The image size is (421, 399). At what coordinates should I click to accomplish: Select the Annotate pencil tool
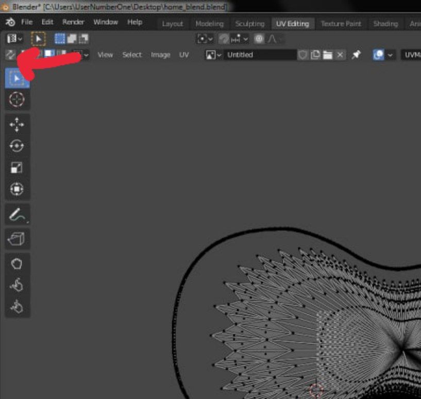click(x=17, y=215)
